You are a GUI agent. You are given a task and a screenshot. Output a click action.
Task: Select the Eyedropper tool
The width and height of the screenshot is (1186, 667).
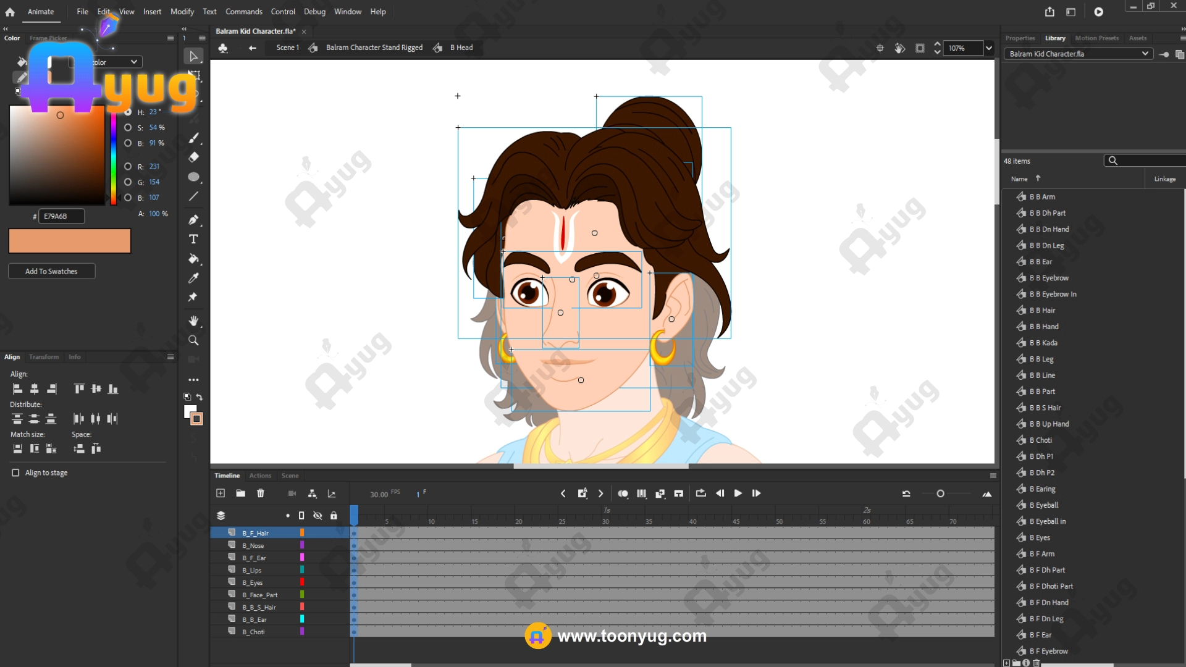point(193,278)
